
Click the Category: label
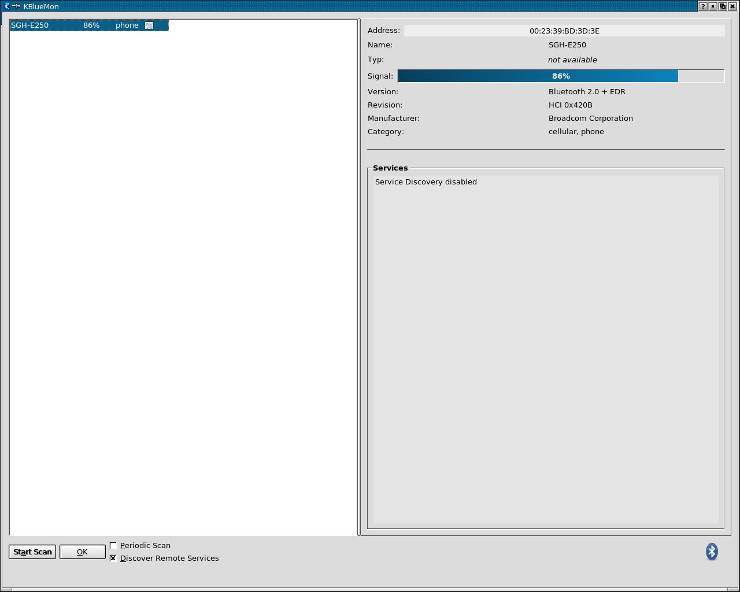click(386, 131)
